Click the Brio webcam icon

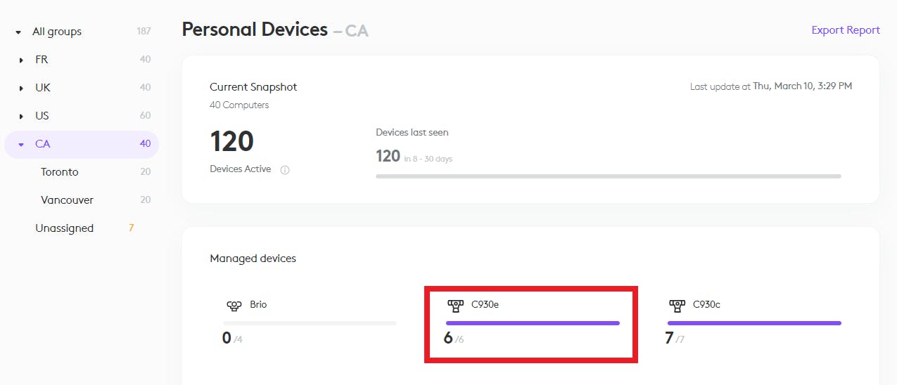pos(234,306)
